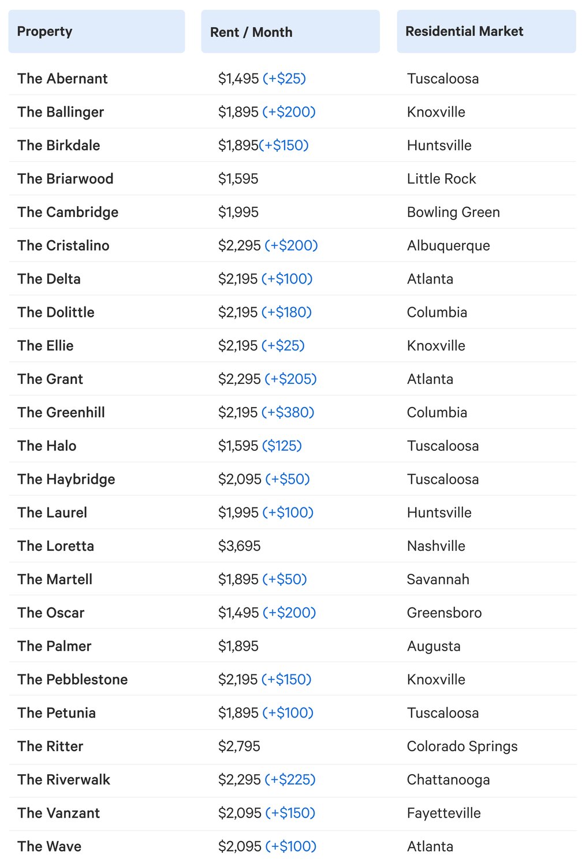Image resolution: width=586 pixels, height=866 pixels.
Task: Click the +$150 change for The Birkdale
Action: tap(284, 145)
